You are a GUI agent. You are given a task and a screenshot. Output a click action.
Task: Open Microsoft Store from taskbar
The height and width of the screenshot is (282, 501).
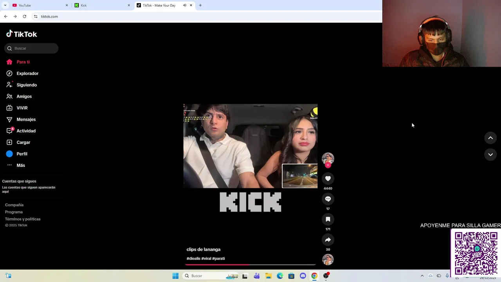click(291, 276)
